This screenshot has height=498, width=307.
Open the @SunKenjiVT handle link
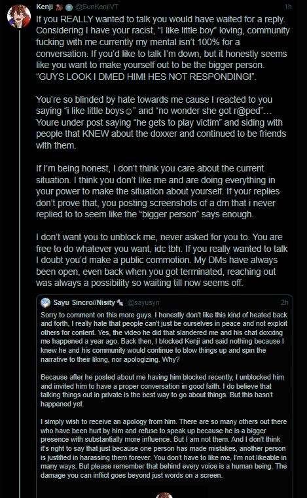point(97,7)
